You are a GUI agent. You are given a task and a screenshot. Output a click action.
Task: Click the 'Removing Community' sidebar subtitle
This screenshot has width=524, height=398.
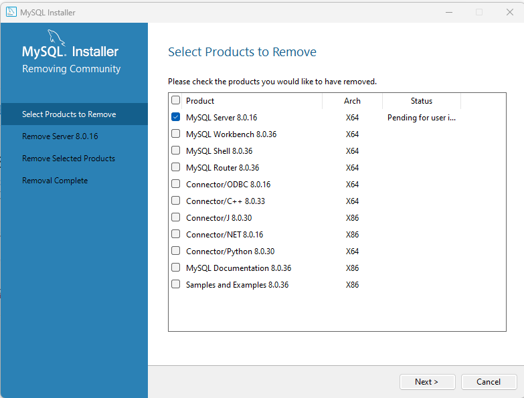pyautogui.click(x=71, y=69)
